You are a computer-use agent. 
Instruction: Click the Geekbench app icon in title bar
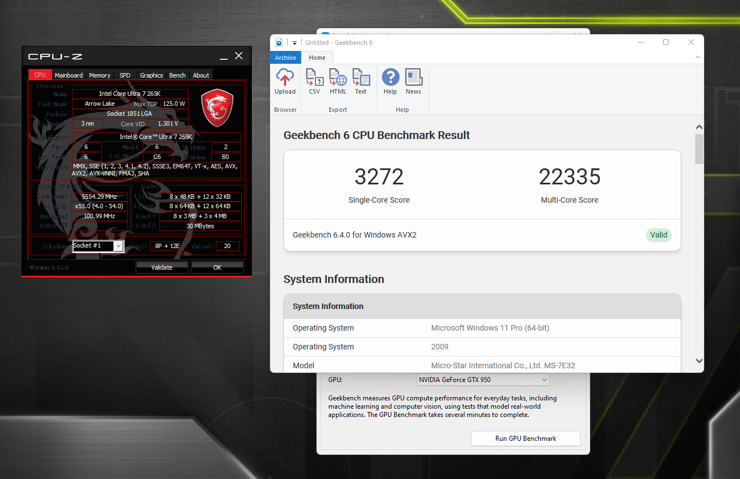(x=280, y=43)
